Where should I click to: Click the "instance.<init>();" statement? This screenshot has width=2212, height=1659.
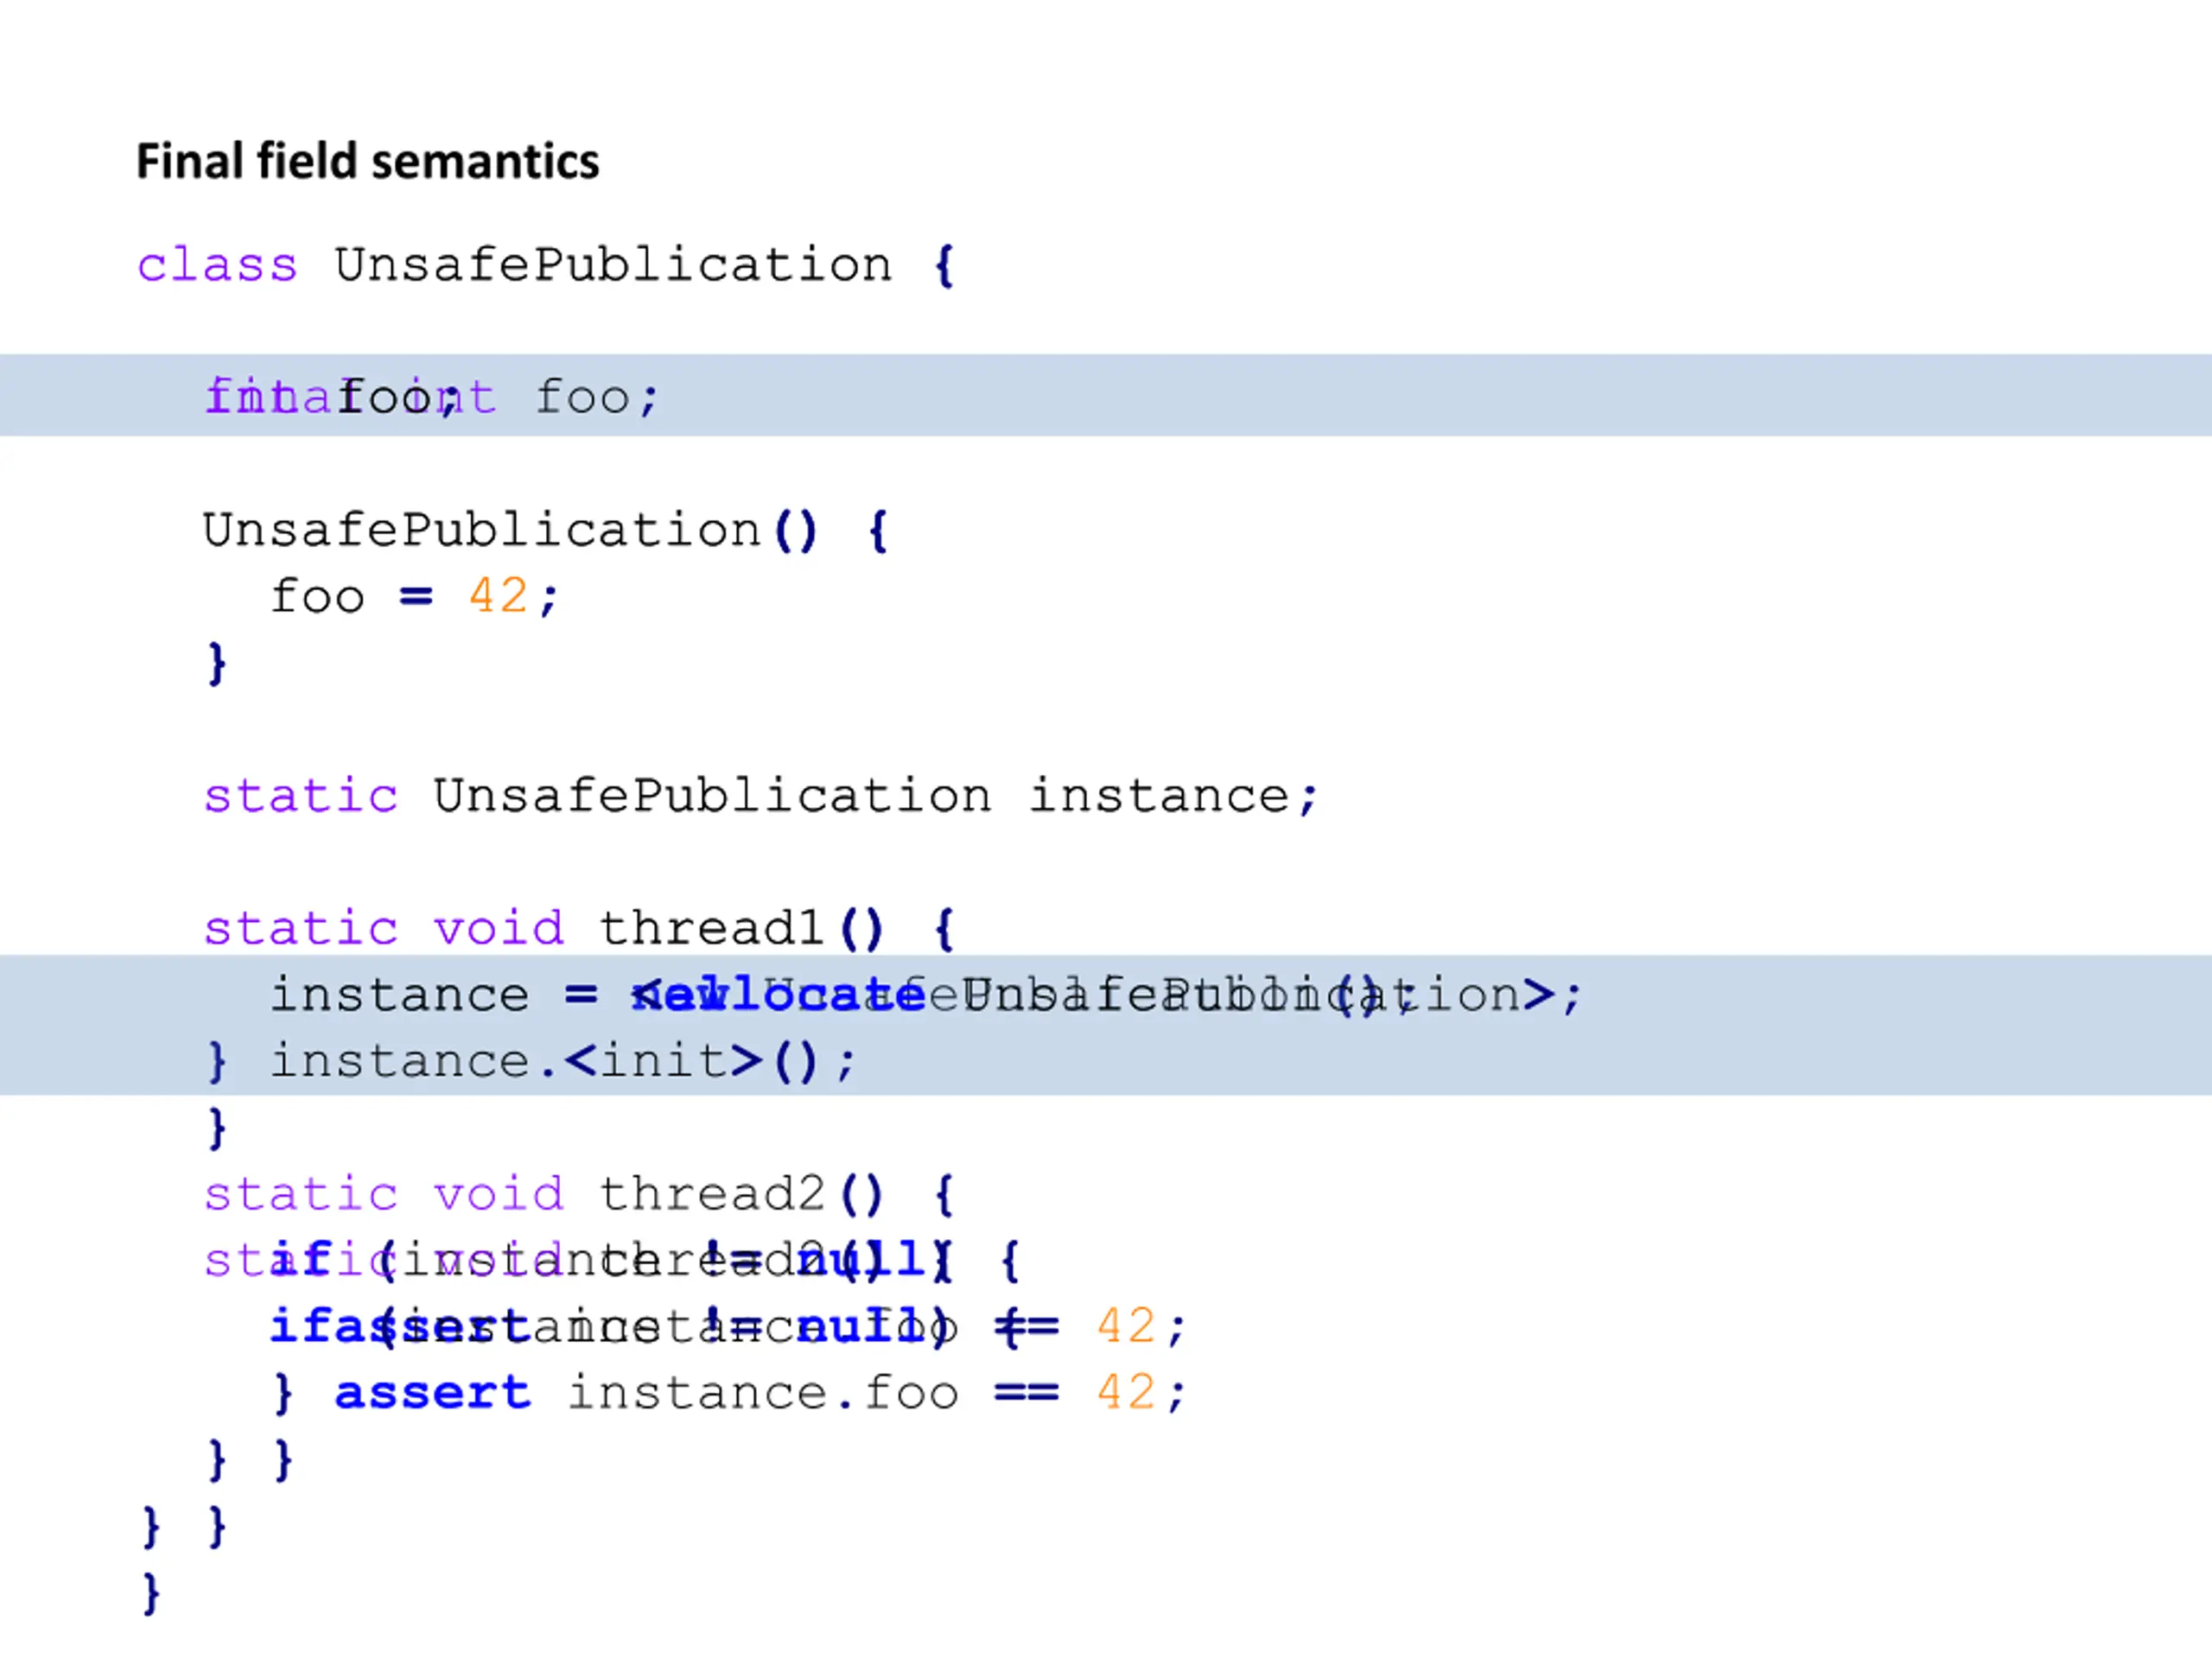point(563,1061)
